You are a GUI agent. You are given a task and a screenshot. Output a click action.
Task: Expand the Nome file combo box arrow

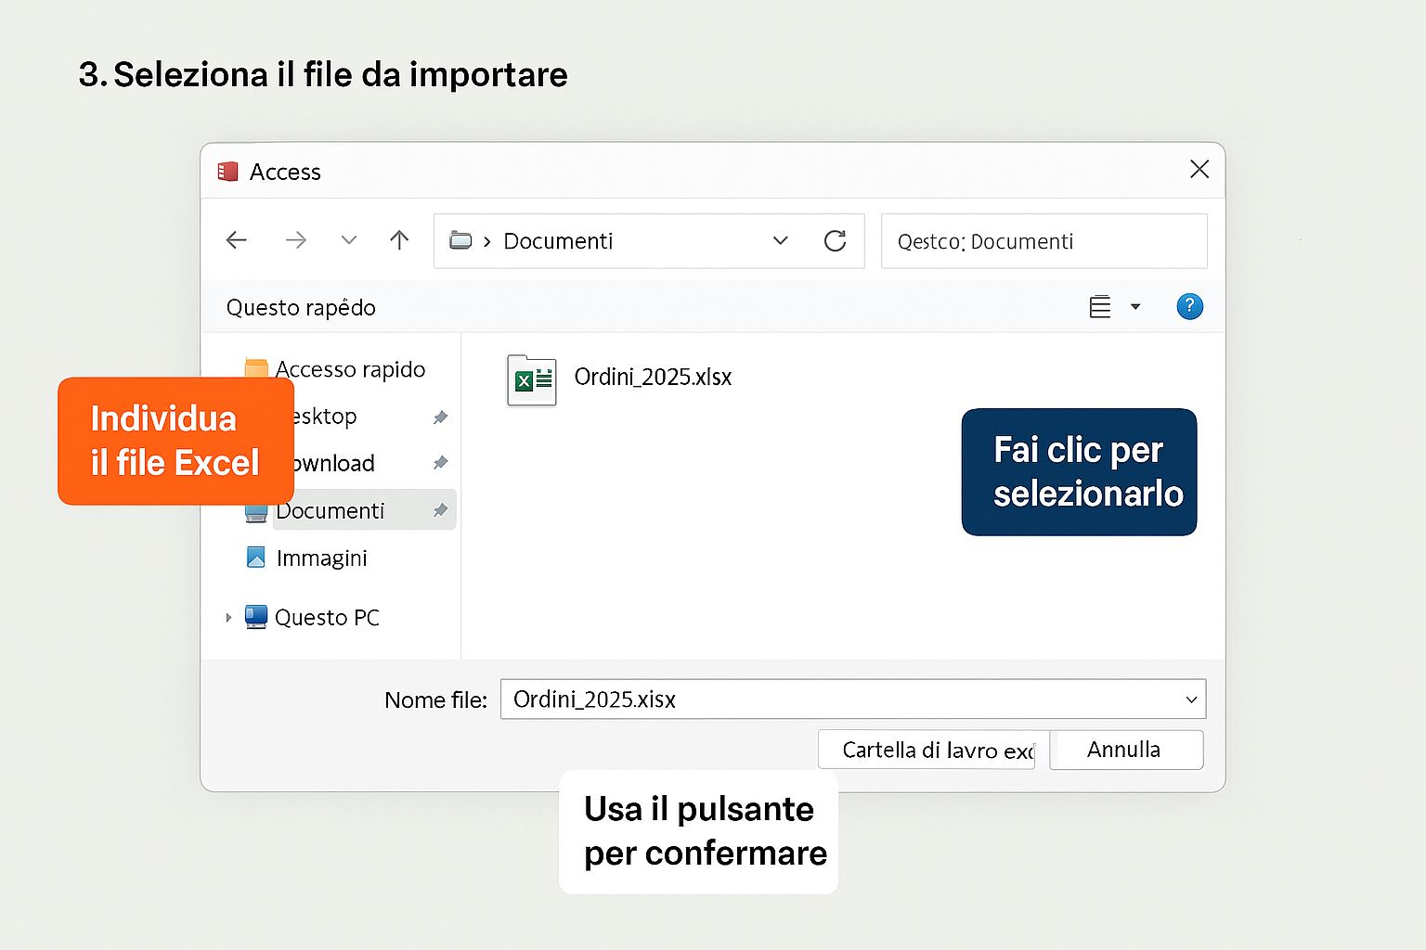point(1191,700)
